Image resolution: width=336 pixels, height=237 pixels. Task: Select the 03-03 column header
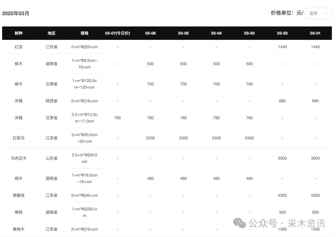(250, 33)
